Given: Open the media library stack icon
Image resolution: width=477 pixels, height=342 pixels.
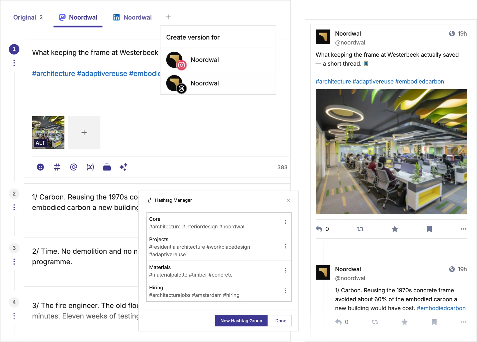Looking at the screenshot, I should [107, 167].
